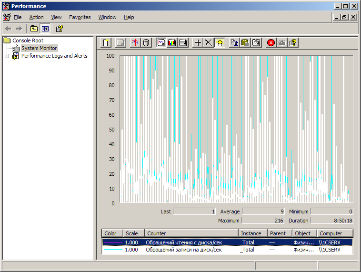
Task: Copy properties using the toolbar copy icon
Action: click(x=234, y=43)
